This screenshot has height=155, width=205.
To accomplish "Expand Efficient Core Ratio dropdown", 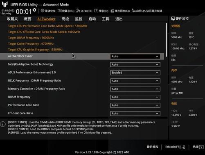I will [x=135, y=114].
